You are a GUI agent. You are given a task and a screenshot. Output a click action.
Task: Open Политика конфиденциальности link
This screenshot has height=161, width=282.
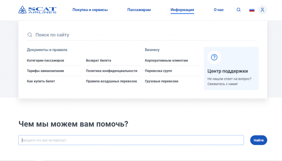111,71
